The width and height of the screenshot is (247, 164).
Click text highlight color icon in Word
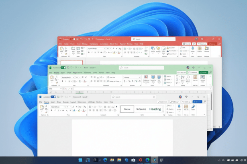(x=79, y=110)
